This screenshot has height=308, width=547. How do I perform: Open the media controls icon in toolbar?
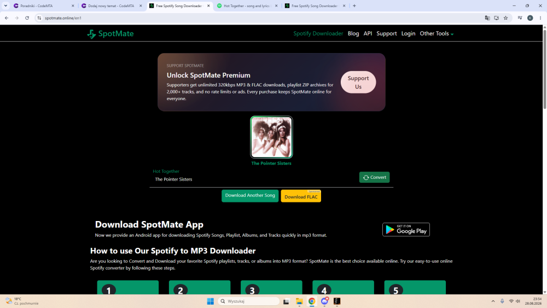520,18
